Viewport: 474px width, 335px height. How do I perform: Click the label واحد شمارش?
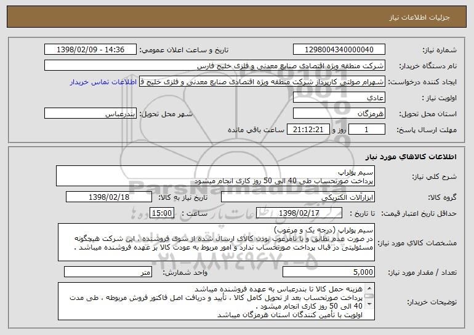[185, 272]
